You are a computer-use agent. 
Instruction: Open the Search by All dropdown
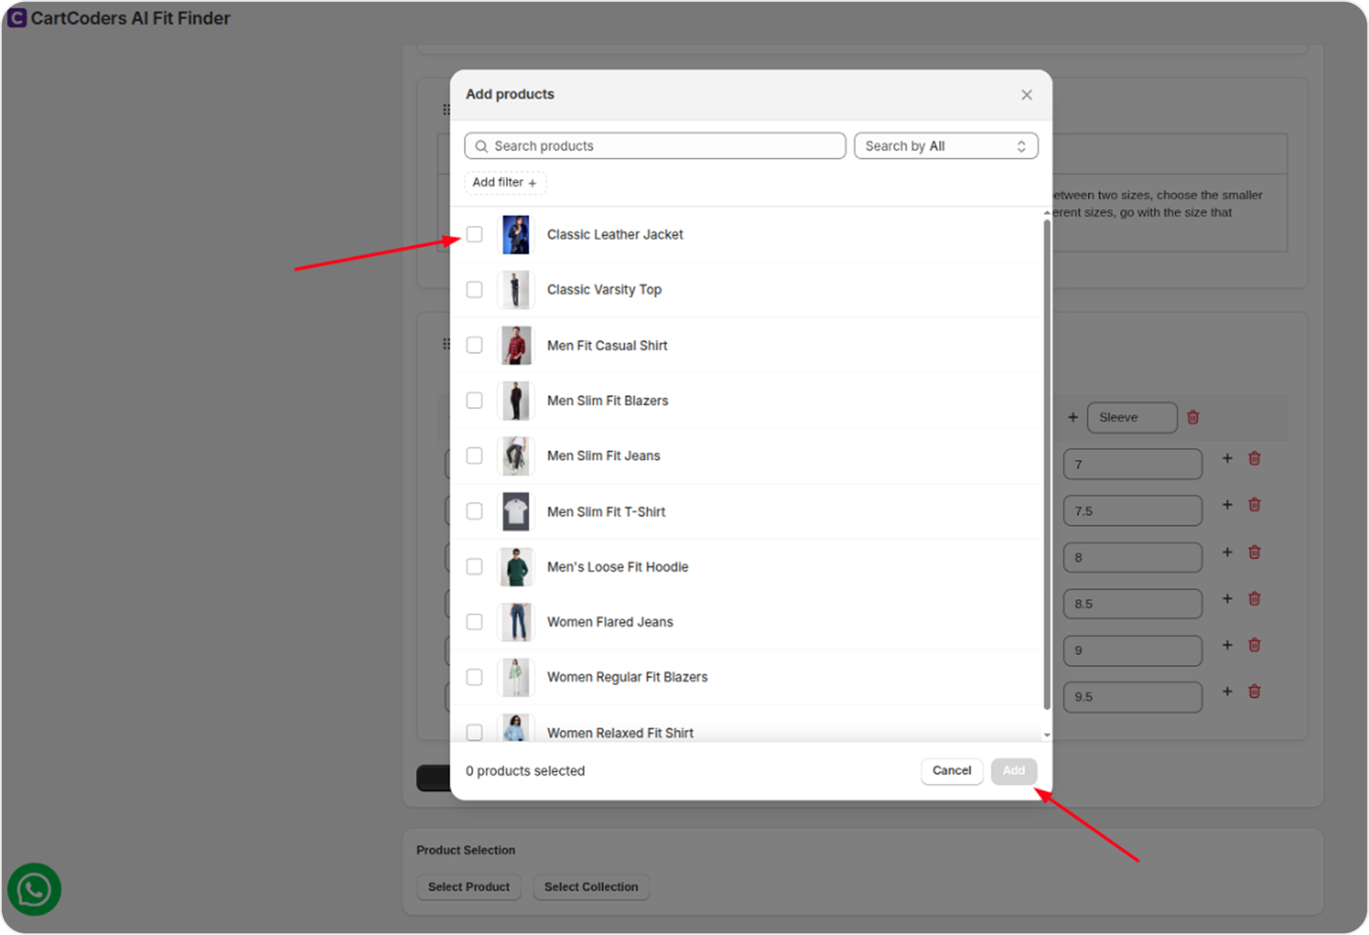coord(945,146)
